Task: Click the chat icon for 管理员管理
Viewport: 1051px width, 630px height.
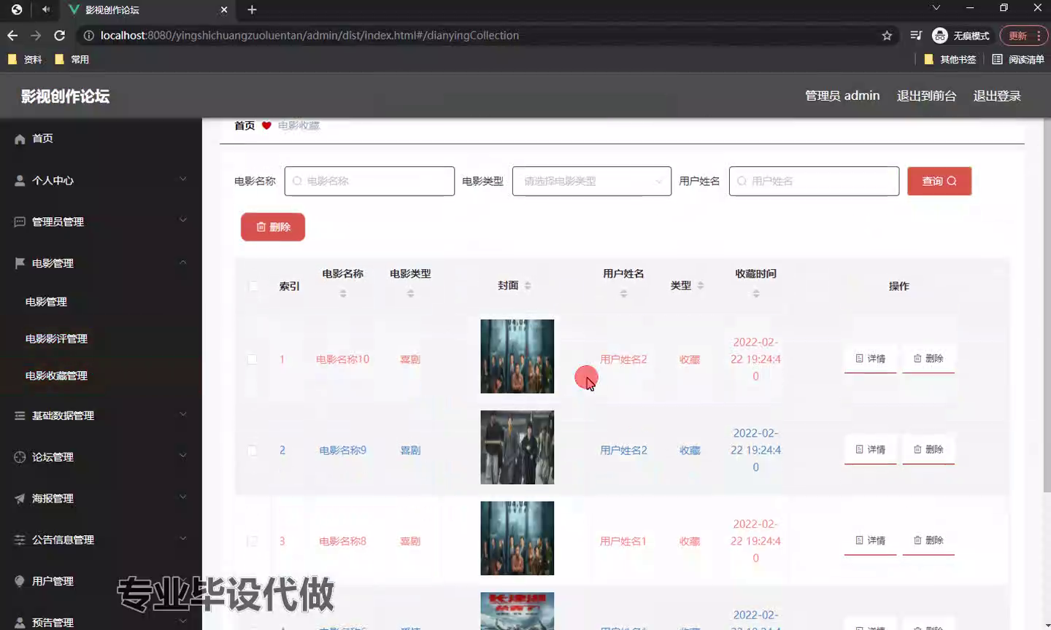Action: [x=20, y=222]
